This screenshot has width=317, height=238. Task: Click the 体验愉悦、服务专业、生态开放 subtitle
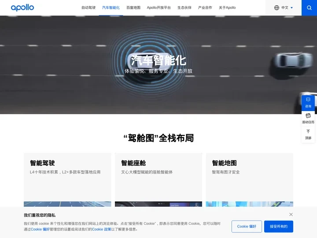tap(158, 71)
